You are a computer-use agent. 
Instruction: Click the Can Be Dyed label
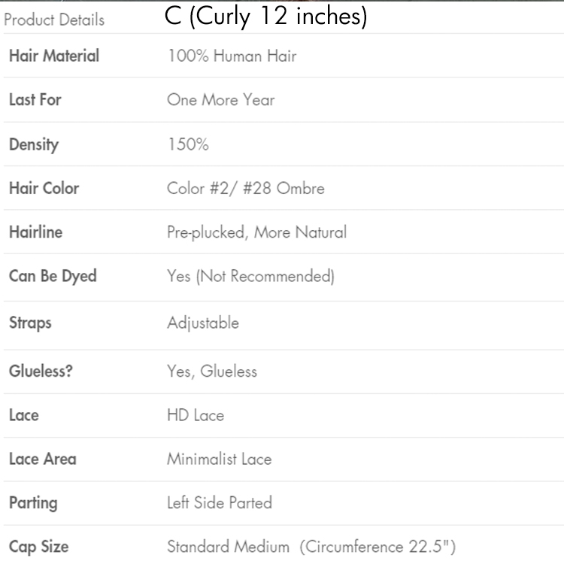click(x=53, y=276)
